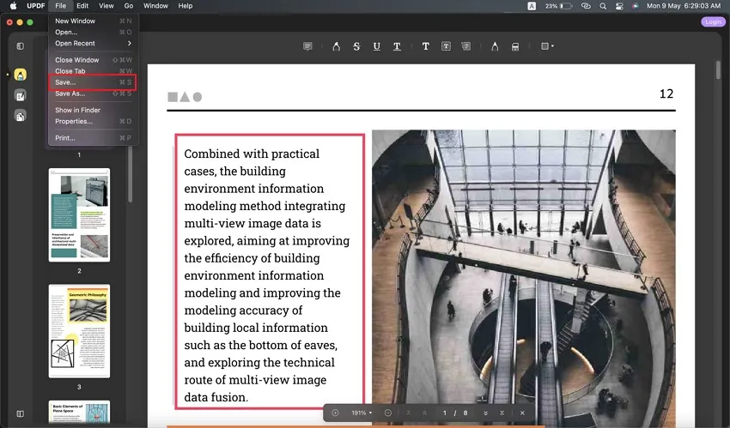This screenshot has width=730, height=428.
Task: Expand the Open Recent submenu
Action: click(92, 43)
